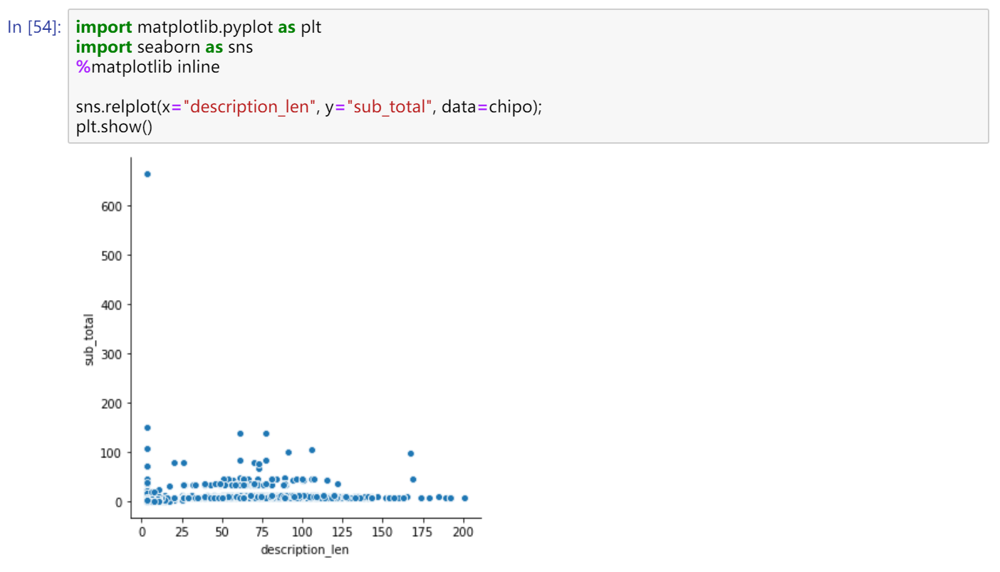Click the red "sub_total" string in code
1000x572 pixels.
(x=389, y=107)
